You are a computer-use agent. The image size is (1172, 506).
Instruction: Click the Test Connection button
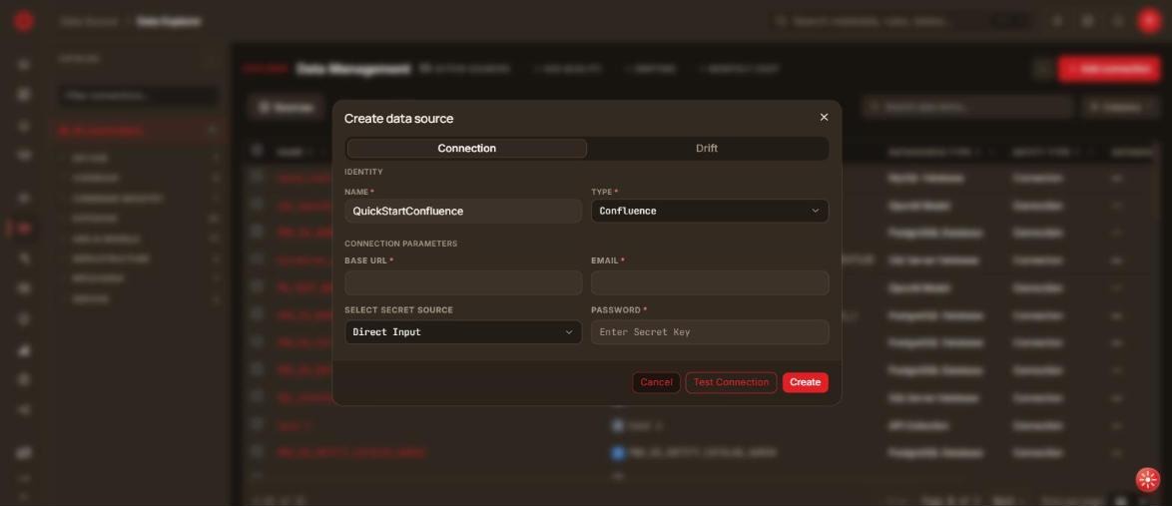coord(731,382)
